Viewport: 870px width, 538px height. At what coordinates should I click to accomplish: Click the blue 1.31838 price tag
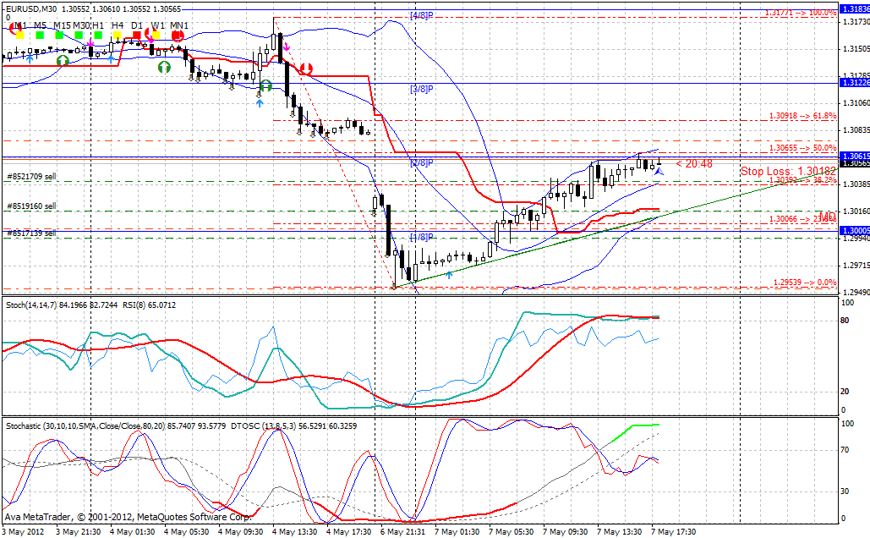[855, 9]
